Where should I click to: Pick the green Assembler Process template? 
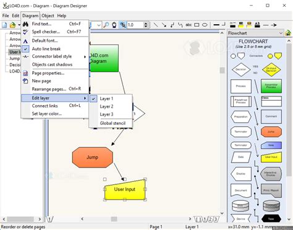pyautogui.click(x=271, y=86)
